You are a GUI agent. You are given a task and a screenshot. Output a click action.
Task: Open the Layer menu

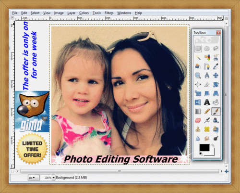click(x=72, y=13)
